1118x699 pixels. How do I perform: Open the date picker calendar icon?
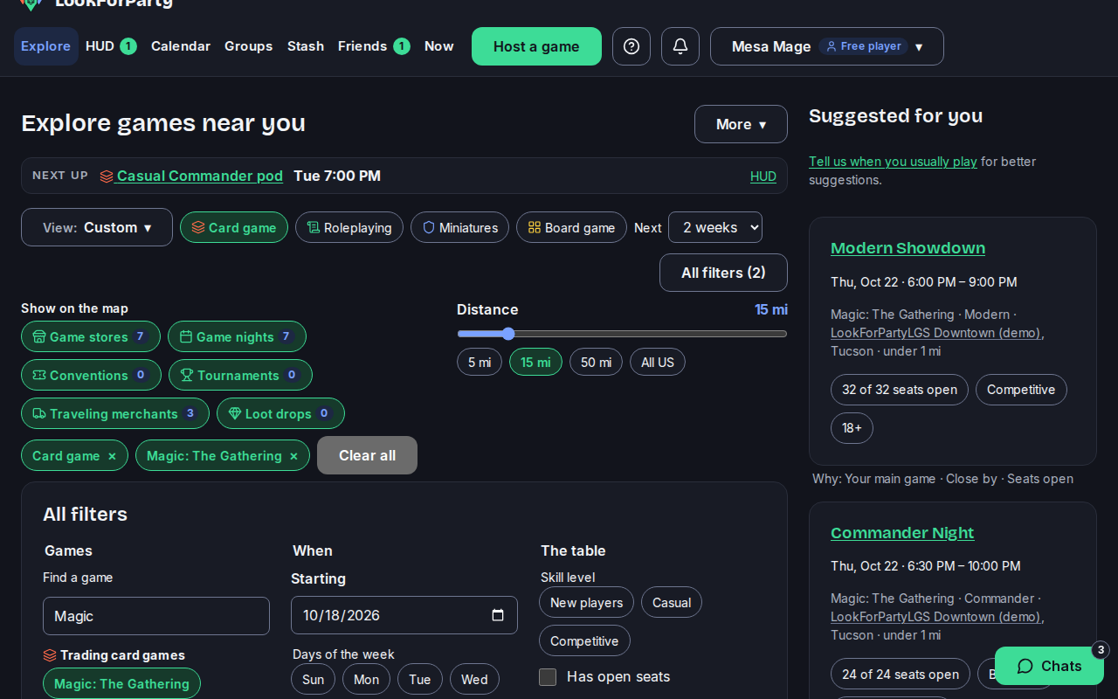click(498, 615)
